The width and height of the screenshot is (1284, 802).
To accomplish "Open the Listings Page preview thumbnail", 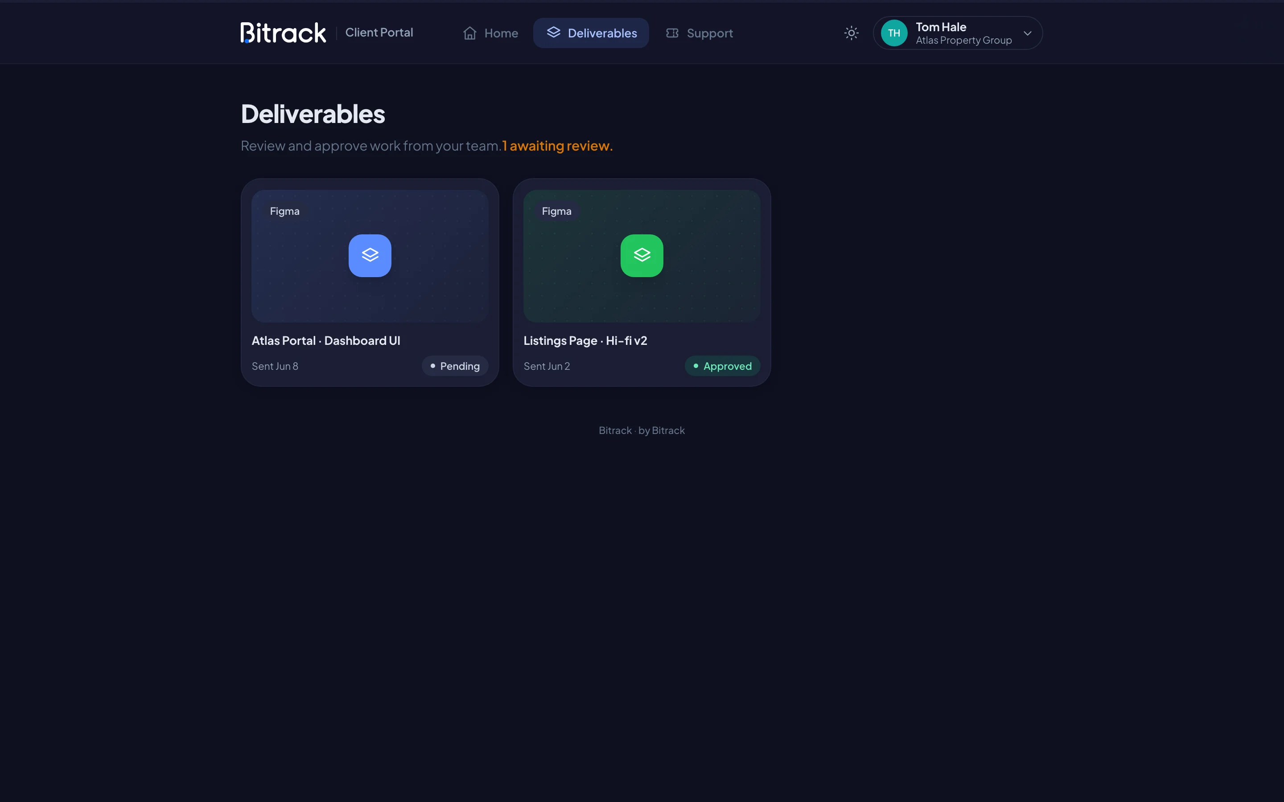I will [x=642, y=256].
